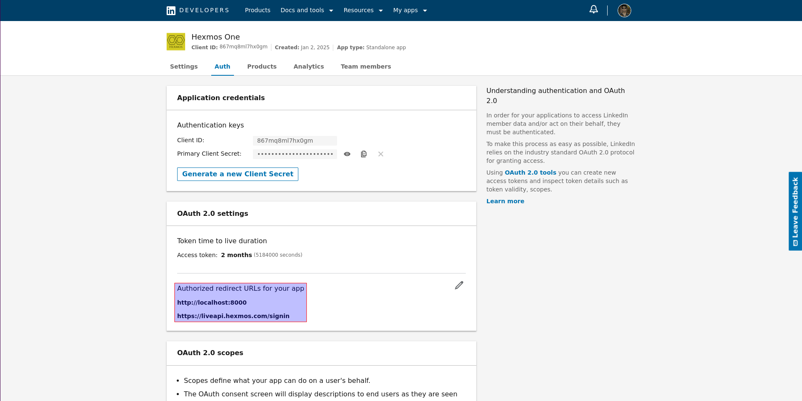Follow the OAuth 2.0 tools link
The height and width of the screenshot is (401, 802).
530,173
